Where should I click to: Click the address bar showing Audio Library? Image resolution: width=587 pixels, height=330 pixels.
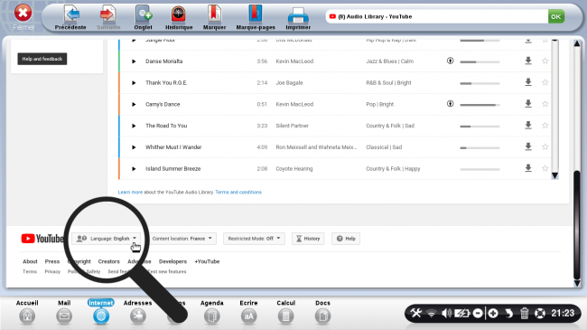[x=436, y=16]
